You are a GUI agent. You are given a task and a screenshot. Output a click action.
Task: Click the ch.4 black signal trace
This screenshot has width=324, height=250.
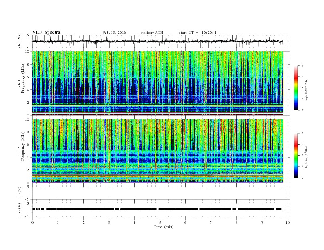click(x=157, y=209)
